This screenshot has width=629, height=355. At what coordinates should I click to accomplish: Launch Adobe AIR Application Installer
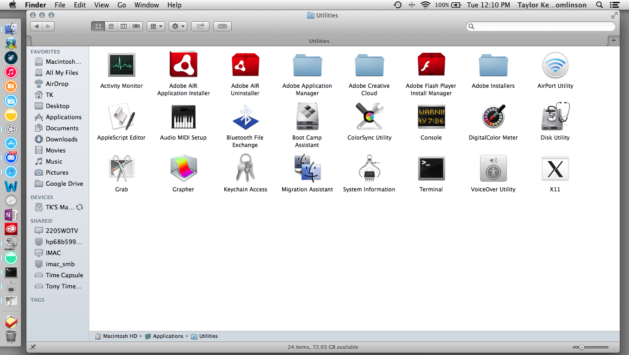[184, 65]
